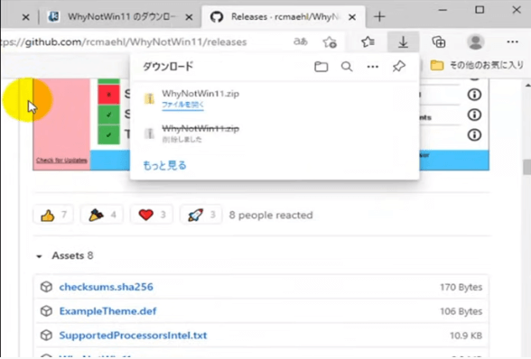
Task: Collapse the Assets section
Action: (40, 256)
